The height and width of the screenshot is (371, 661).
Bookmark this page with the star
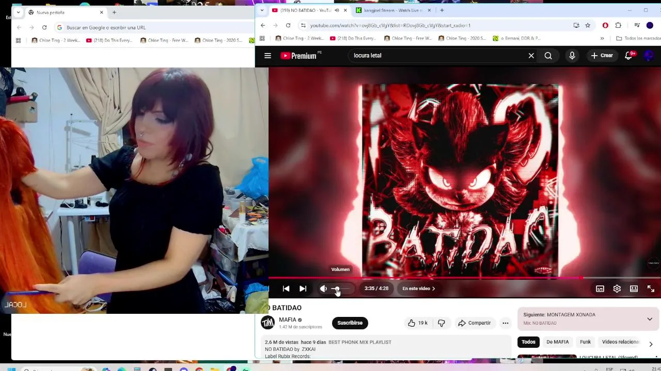tap(588, 25)
